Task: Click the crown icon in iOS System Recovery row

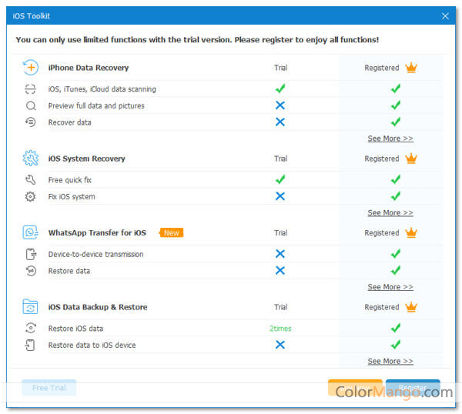Action: click(411, 159)
